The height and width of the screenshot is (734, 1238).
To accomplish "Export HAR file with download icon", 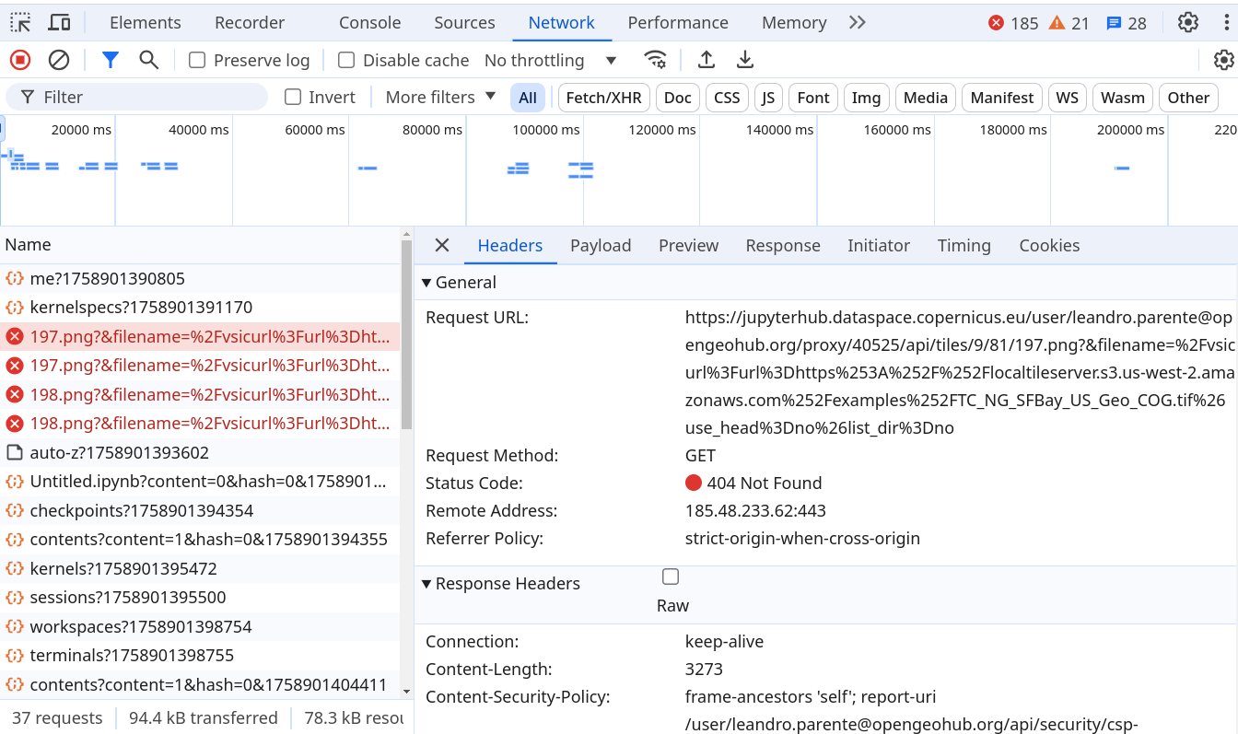I will pyautogui.click(x=745, y=60).
